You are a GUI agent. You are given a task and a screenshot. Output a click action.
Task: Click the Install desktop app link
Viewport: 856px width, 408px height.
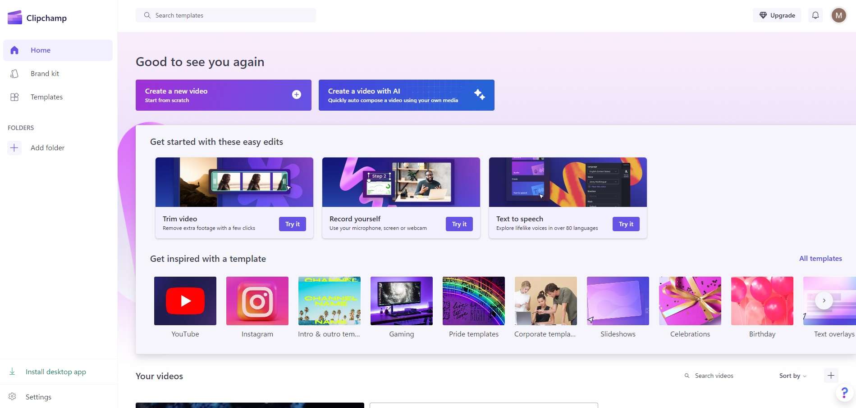[56, 372]
